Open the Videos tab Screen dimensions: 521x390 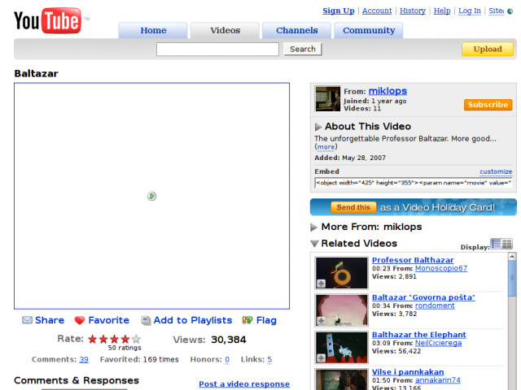pos(225,30)
